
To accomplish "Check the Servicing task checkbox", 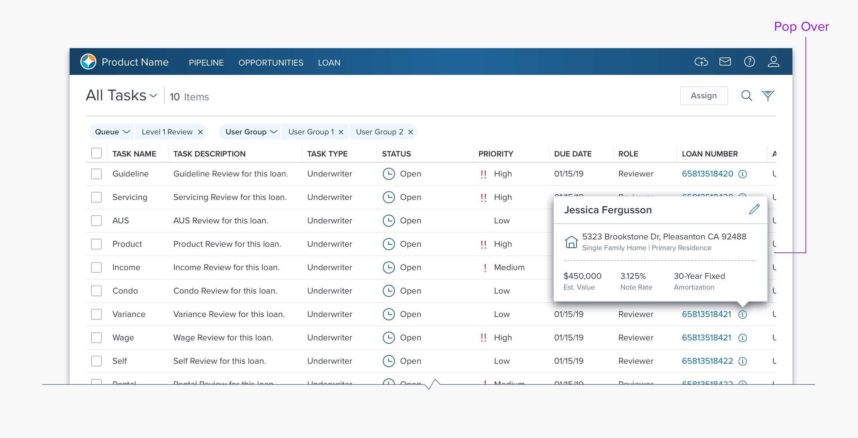I will coord(96,197).
